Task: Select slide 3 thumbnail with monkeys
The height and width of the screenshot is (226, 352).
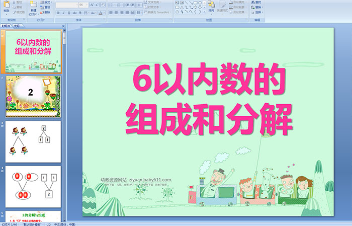Action: 33,141
